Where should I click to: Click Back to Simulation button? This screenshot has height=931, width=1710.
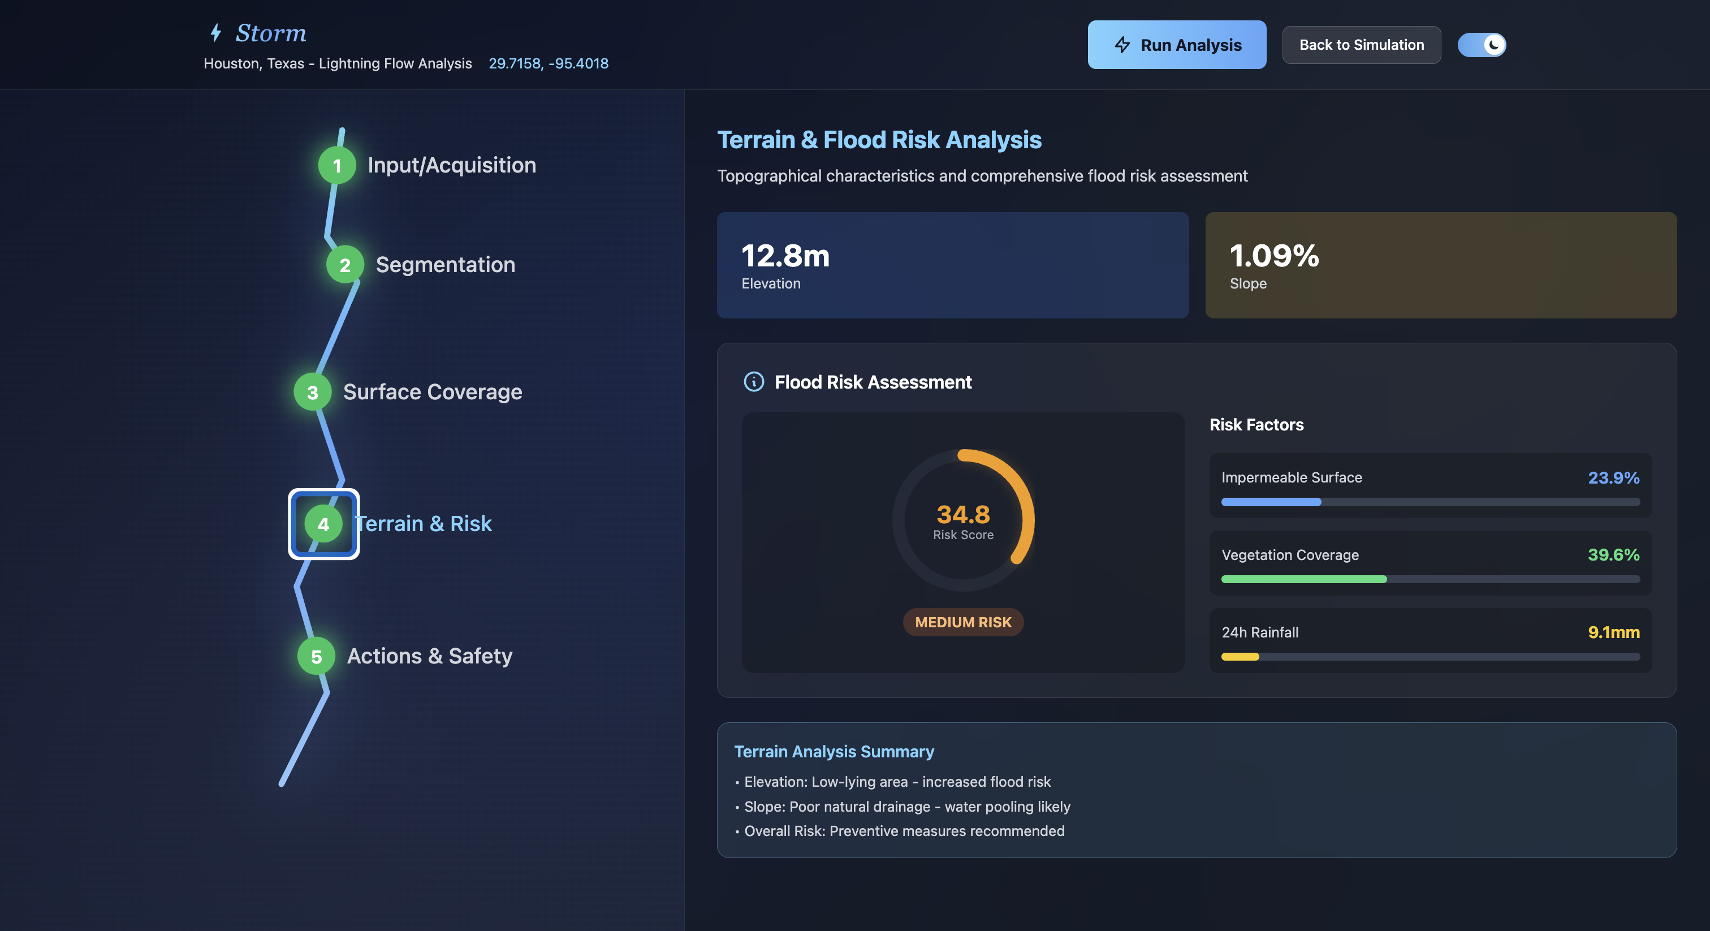(x=1361, y=45)
